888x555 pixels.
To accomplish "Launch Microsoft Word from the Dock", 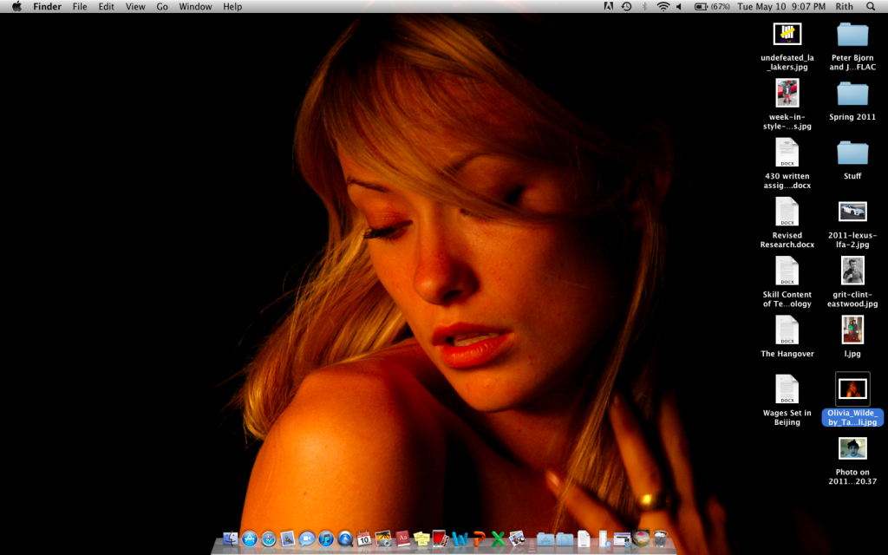I will [x=460, y=539].
